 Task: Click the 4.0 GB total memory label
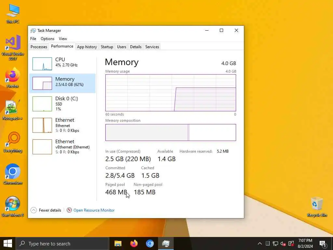(x=229, y=63)
